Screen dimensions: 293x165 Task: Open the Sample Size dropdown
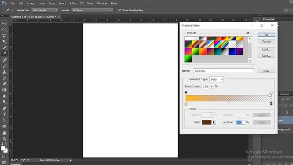45,10
